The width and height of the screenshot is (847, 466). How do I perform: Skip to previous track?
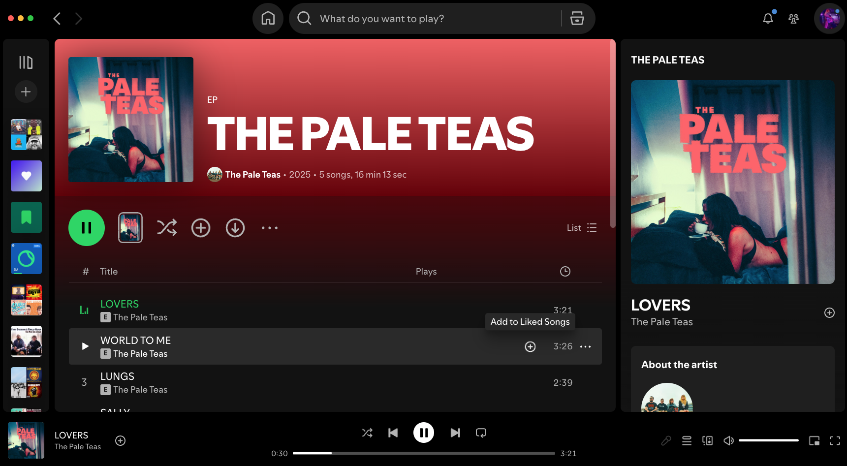point(393,433)
